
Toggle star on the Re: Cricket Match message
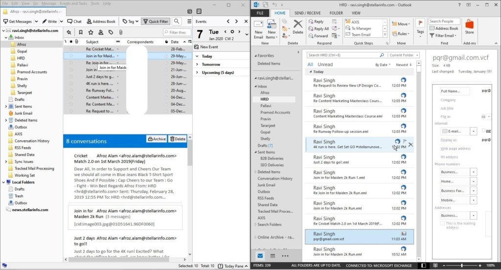pyautogui.click(x=71, y=49)
